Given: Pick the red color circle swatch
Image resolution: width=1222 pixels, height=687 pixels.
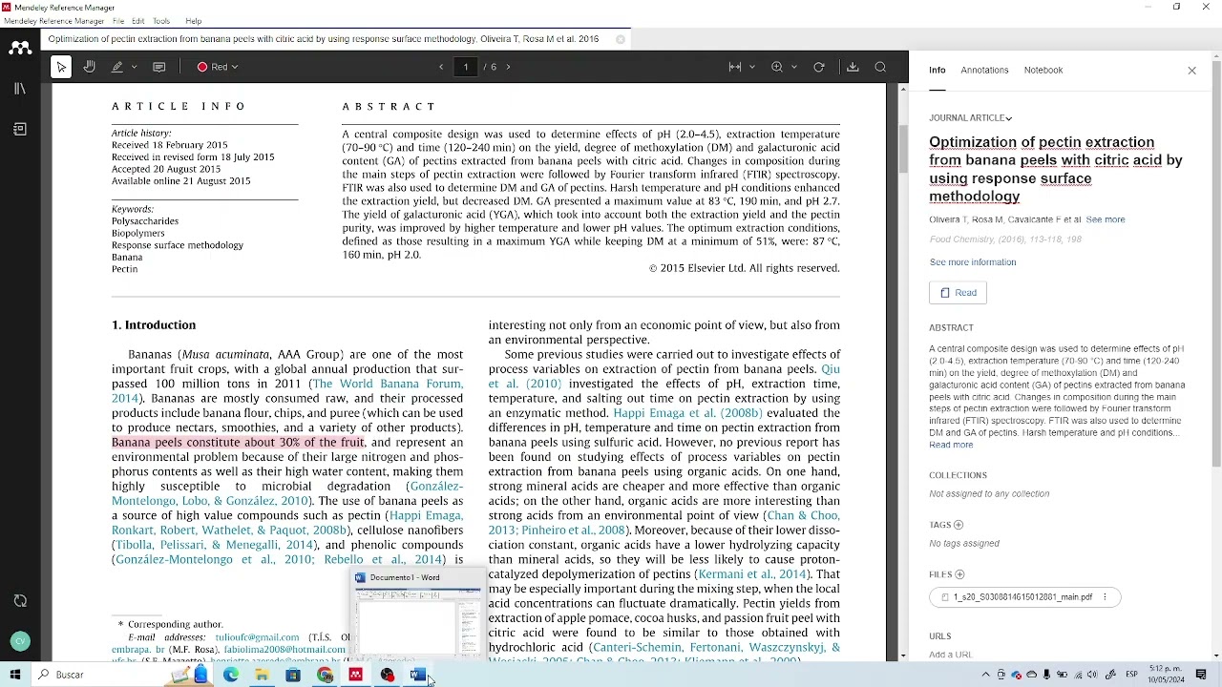Looking at the screenshot, I should click(202, 67).
